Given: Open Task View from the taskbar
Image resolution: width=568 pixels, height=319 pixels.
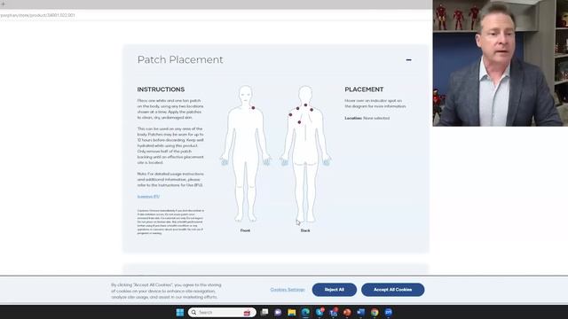Looking at the screenshot, I should pos(264,312).
